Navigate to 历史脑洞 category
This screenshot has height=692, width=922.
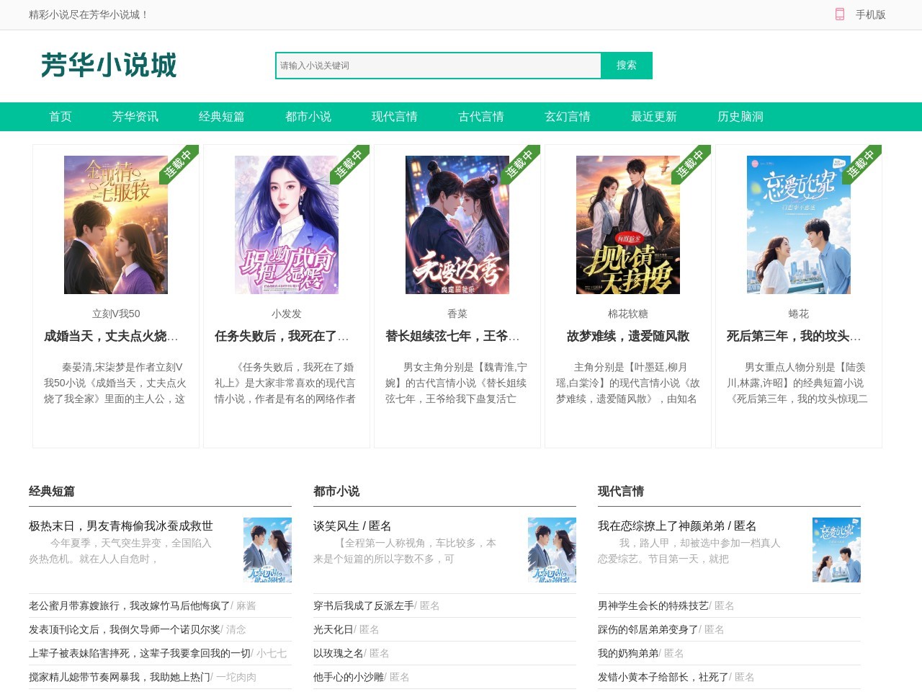[740, 117]
